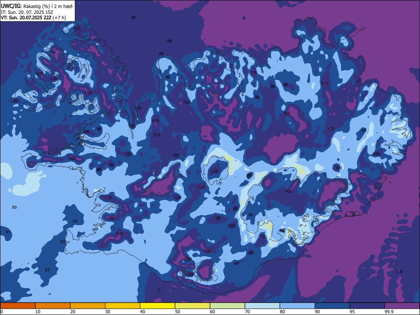Select the sky blue 80–90 legend swatch
This screenshot has width=420, height=315.
pos(297,306)
